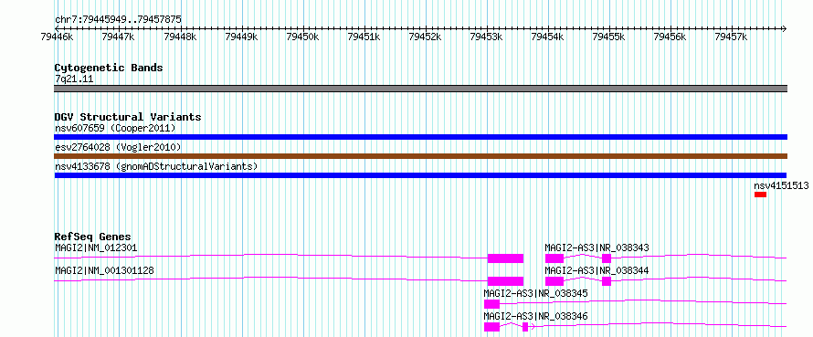Viewport: 813px width, 337px height.
Task: Click the 79456k ruler tick label
Action: 670,37
